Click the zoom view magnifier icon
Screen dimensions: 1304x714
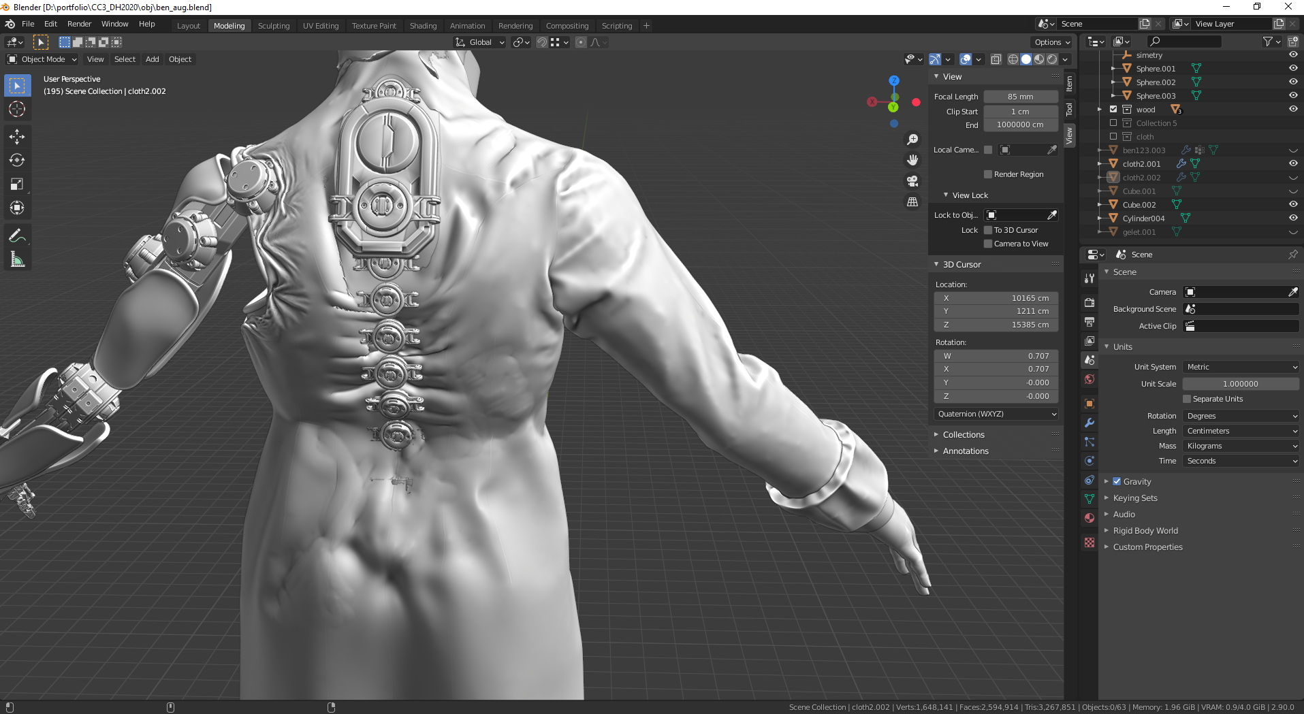[x=912, y=140]
